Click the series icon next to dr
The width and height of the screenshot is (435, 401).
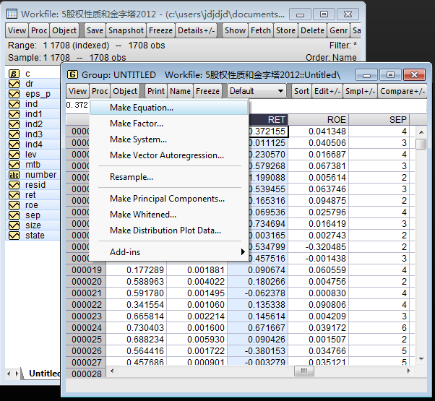click(14, 84)
